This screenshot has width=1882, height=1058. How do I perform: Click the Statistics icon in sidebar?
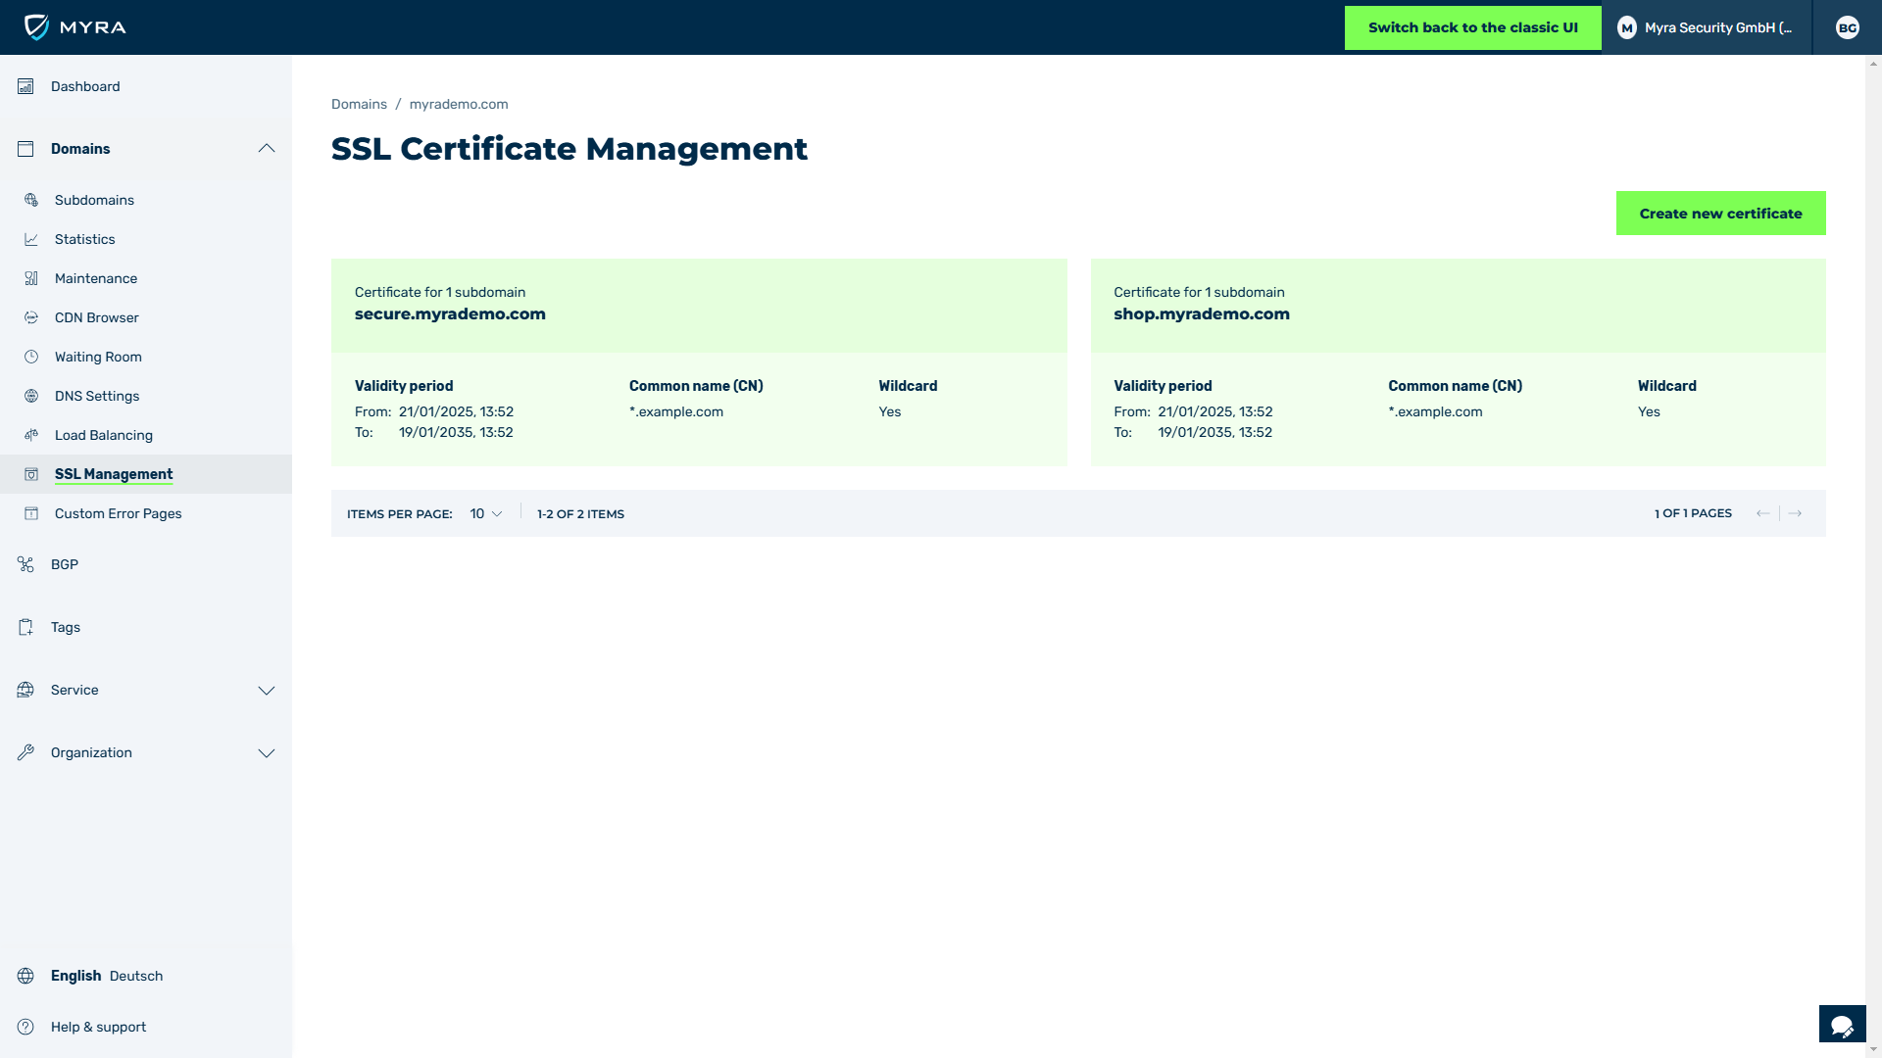point(31,239)
